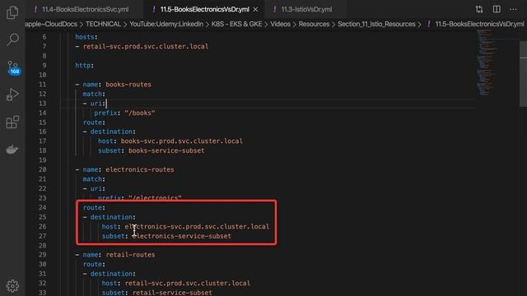527x296 pixels.
Task: Click Videos breadcrumb segment
Action: click(280, 24)
